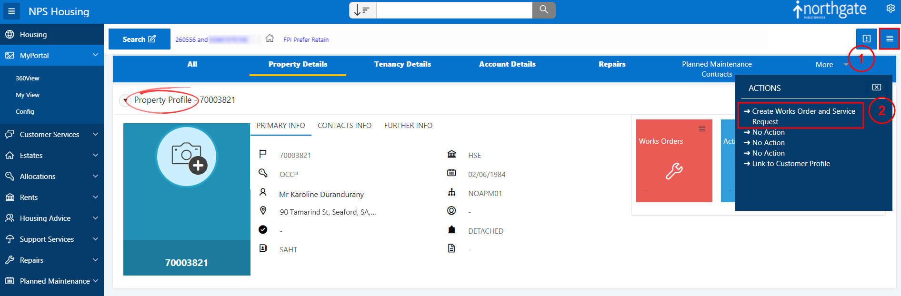The height and width of the screenshot is (296, 901).
Task: Click the HSE property type building icon
Action: 452,154
